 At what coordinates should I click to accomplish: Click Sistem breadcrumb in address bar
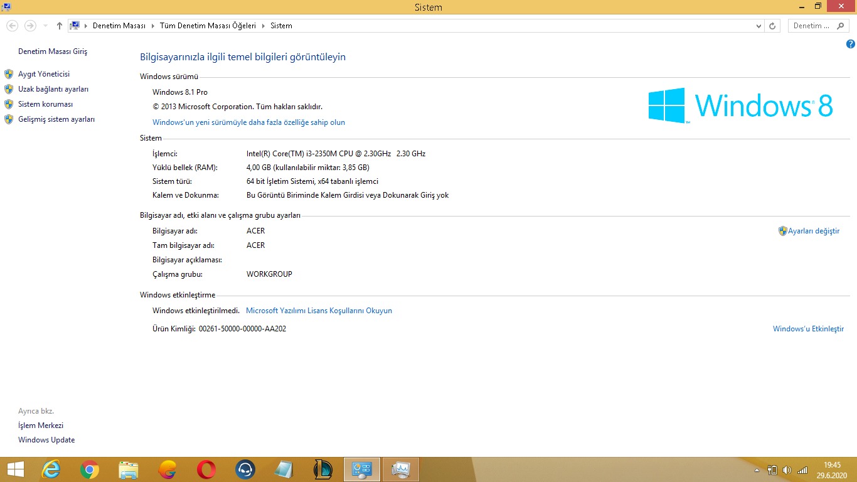click(x=281, y=26)
